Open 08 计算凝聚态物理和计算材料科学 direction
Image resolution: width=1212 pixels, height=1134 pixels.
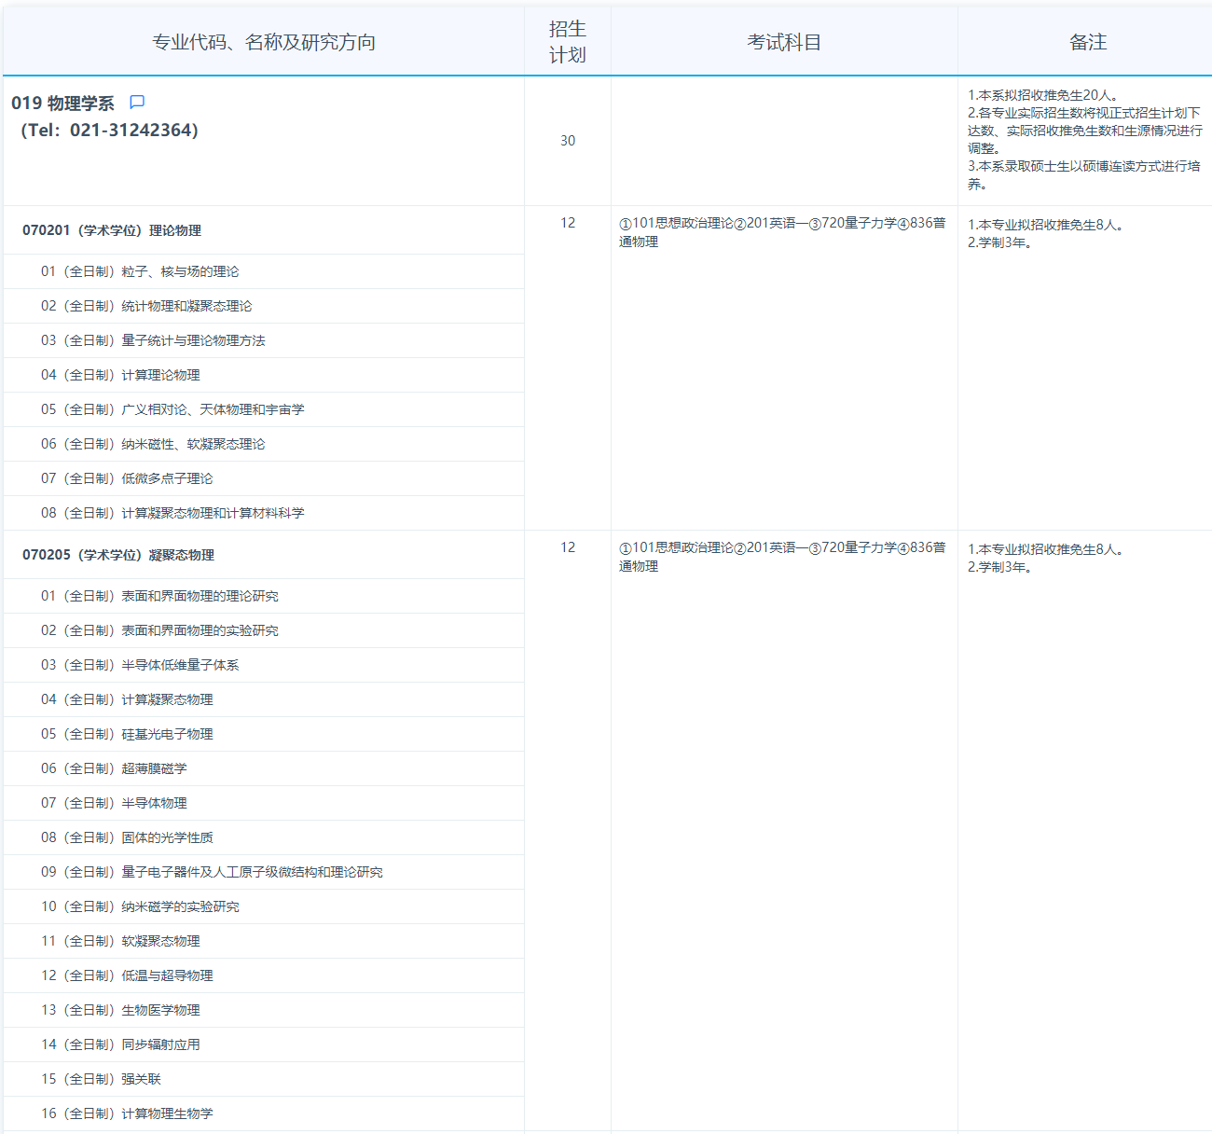pos(172,513)
